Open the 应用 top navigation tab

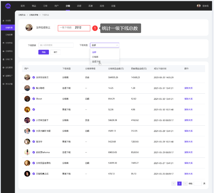click(102, 6)
